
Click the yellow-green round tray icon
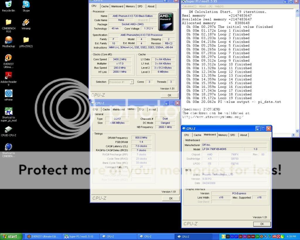tap(282, 236)
